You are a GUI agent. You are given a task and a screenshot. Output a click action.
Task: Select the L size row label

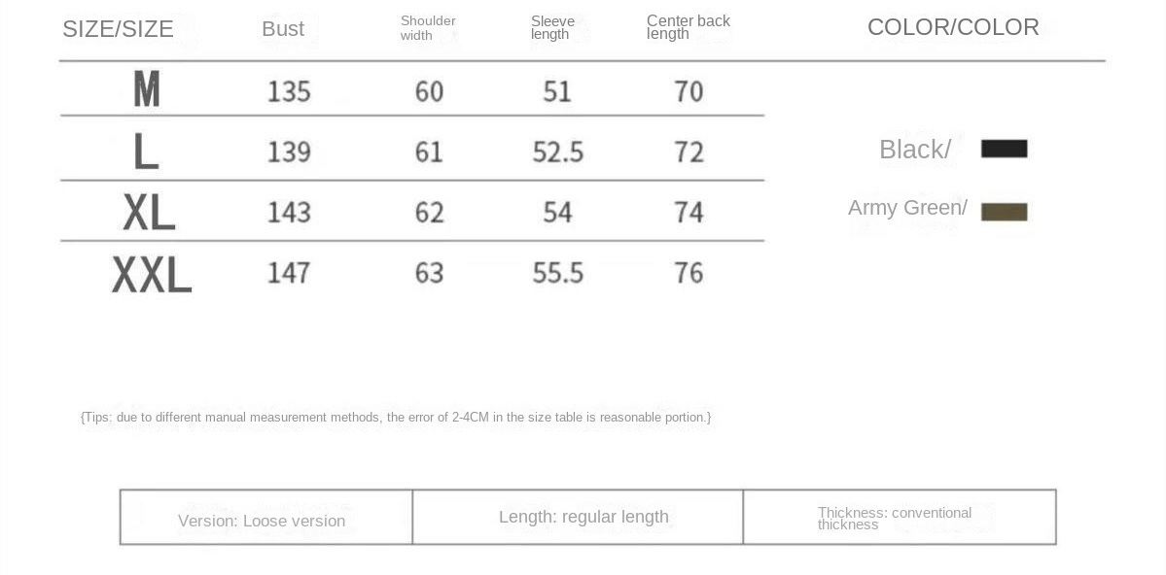(x=146, y=152)
